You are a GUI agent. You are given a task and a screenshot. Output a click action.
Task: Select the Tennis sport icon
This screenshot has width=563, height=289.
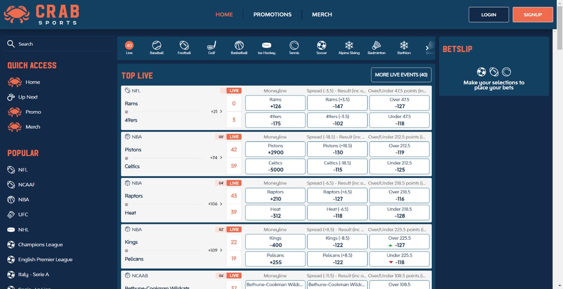tap(294, 47)
